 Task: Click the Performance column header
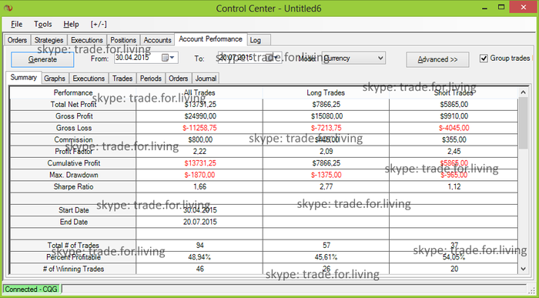[x=73, y=92]
